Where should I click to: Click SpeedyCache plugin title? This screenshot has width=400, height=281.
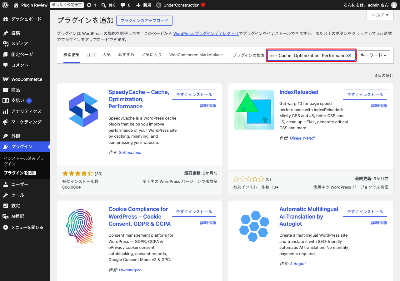(x=139, y=99)
